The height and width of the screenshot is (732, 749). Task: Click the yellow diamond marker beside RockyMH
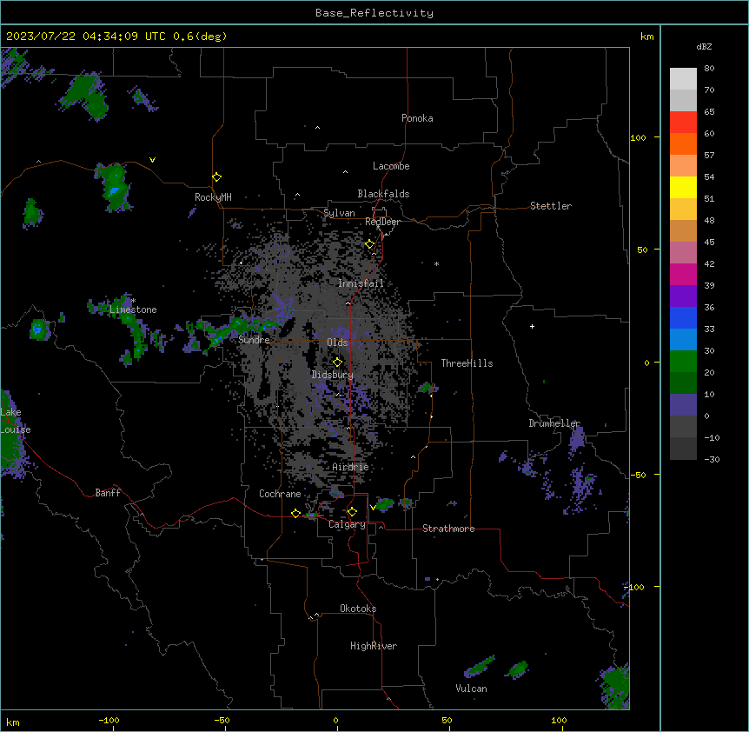click(x=217, y=177)
